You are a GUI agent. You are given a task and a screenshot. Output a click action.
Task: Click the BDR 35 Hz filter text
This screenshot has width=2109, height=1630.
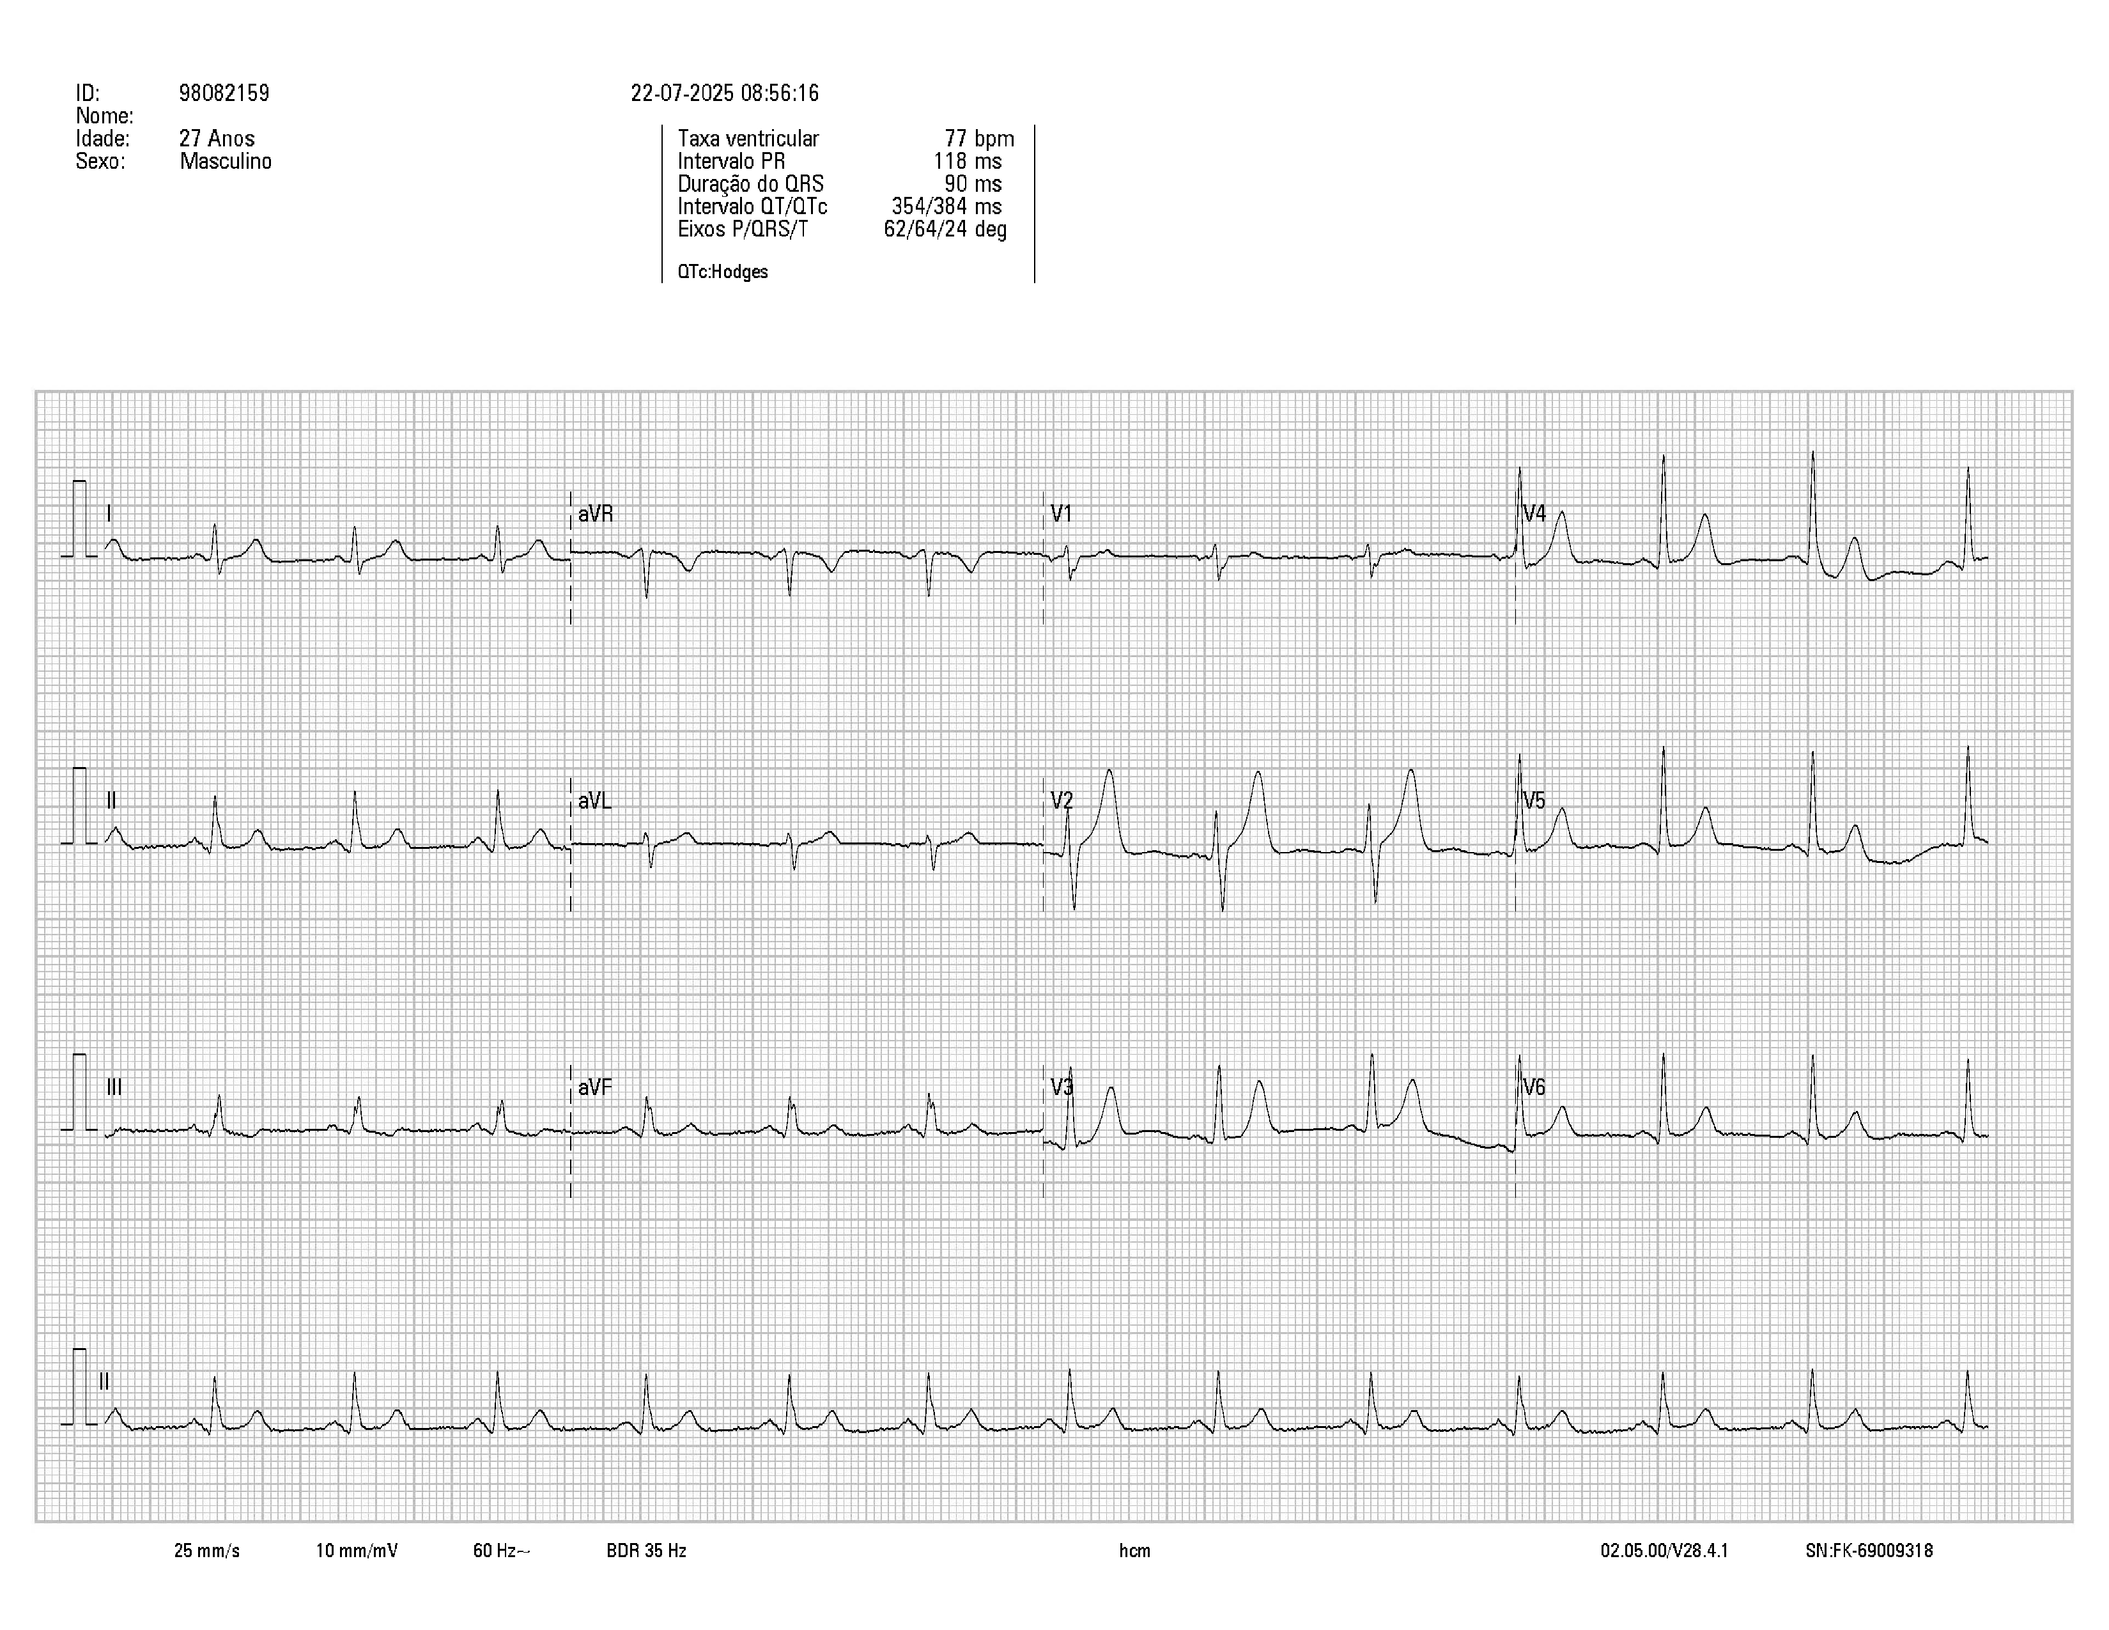coord(646,1552)
